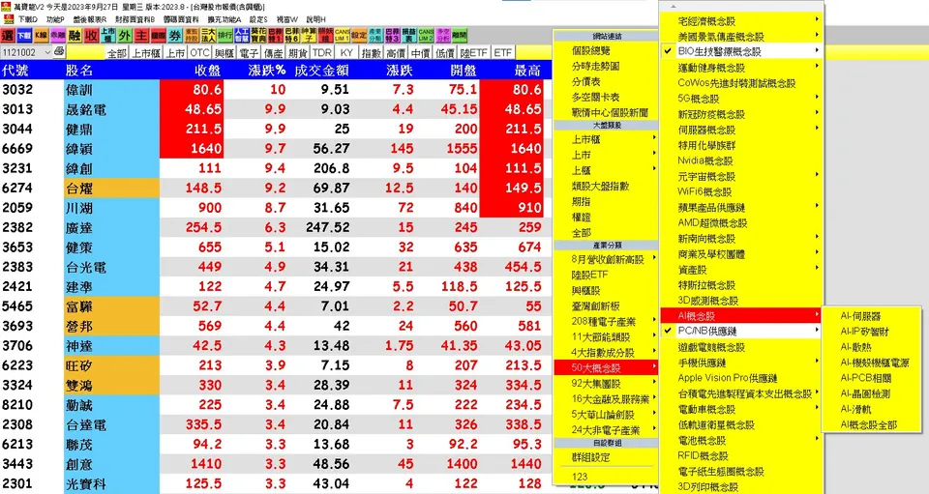This screenshot has width=929, height=494.
Task: Click the printer icon beside date box
Action: point(59,52)
